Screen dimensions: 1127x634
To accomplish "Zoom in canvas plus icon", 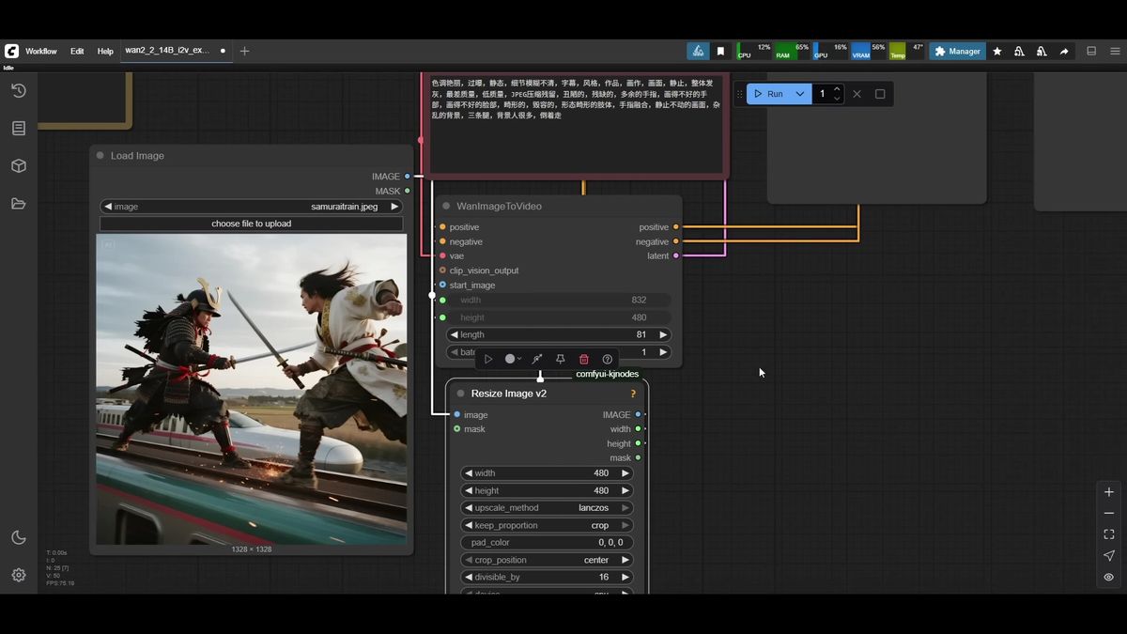I will [x=1109, y=492].
